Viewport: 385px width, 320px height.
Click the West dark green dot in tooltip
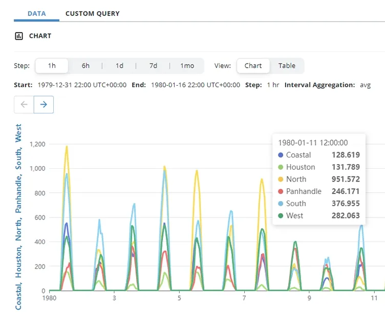tap(281, 216)
